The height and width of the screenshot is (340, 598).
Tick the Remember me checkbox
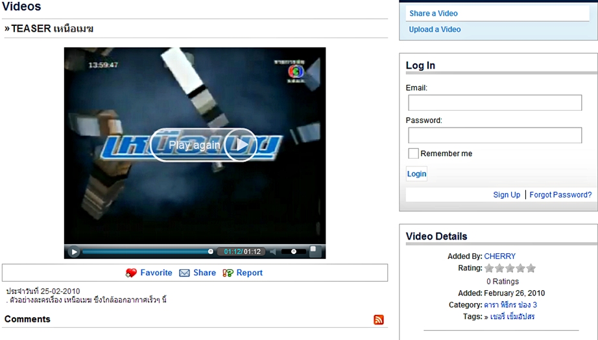[413, 153]
